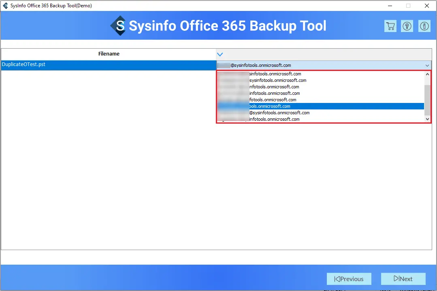Close the SysInfo Backup Tool window
The image size is (437, 291).
click(427, 6)
